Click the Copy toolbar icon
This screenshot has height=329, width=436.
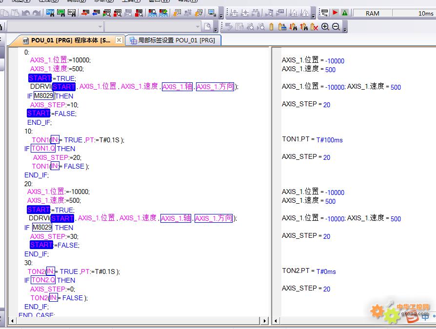4,13
